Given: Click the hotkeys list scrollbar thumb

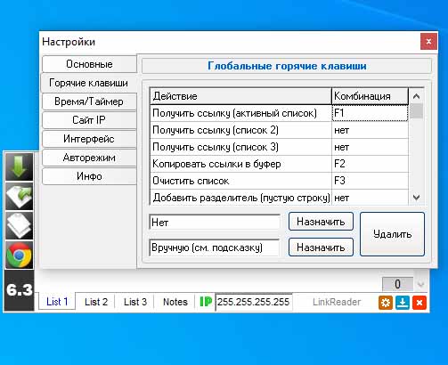Looking at the screenshot, I should pos(416,111).
